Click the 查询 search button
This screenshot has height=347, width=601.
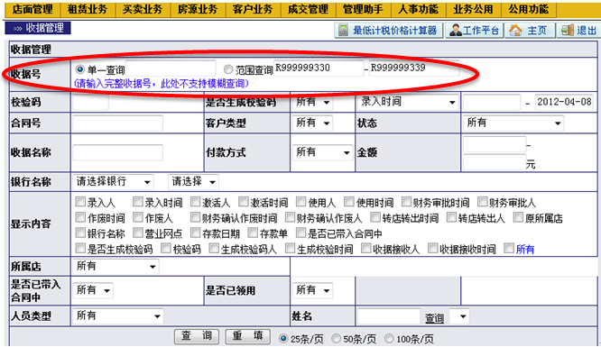[x=197, y=336]
